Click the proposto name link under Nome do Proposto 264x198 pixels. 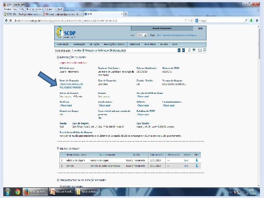(x=71, y=86)
